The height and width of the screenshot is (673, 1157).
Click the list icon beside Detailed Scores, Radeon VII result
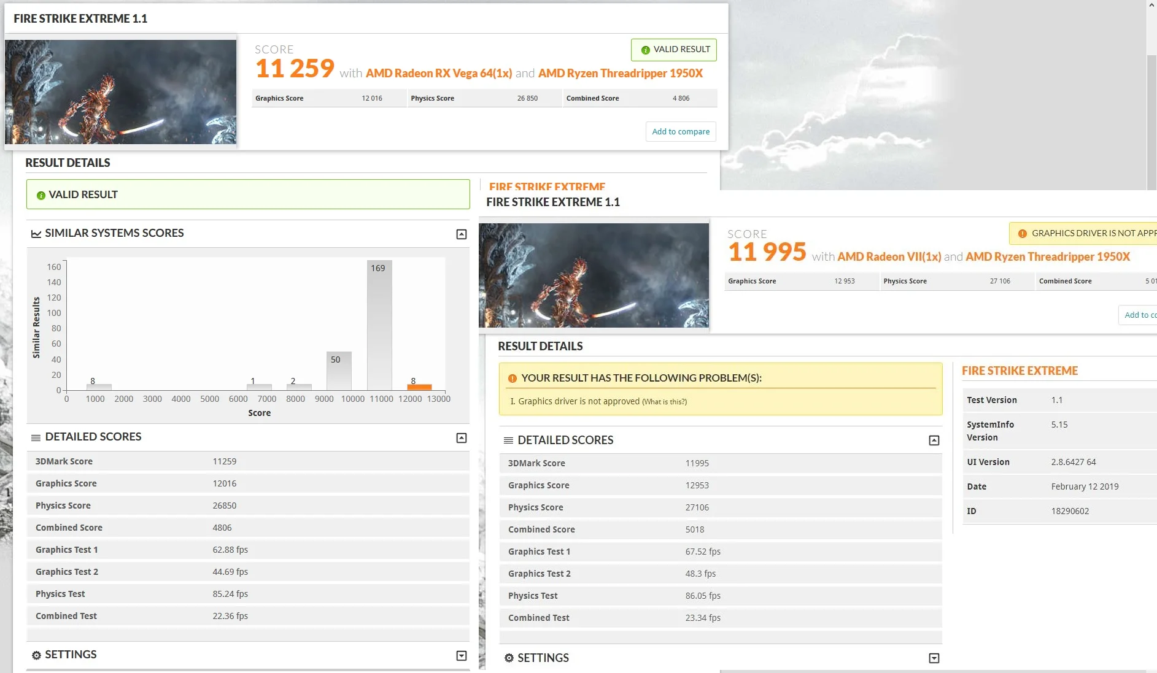[509, 440]
